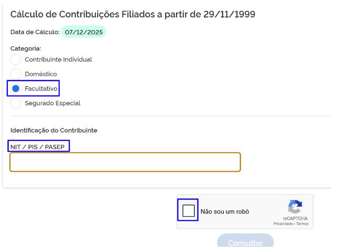The height and width of the screenshot is (249, 342).
Task: Click the 07/12/2025 calculation date badge
Action: 83,32
